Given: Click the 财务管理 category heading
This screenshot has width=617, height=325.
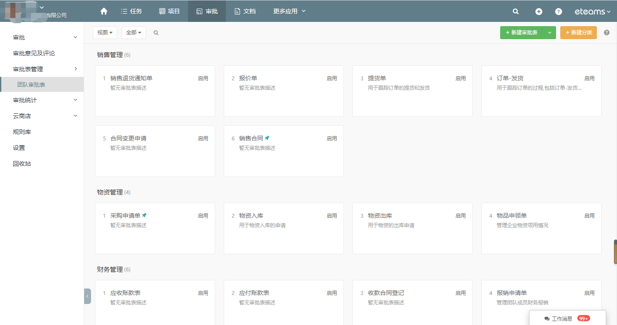Looking at the screenshot, I should click(x=110, y=269).
